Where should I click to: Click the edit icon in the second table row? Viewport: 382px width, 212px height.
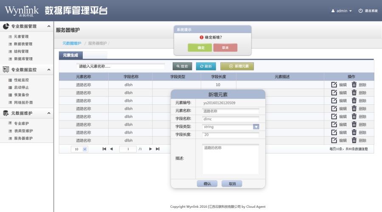point(334,93)
